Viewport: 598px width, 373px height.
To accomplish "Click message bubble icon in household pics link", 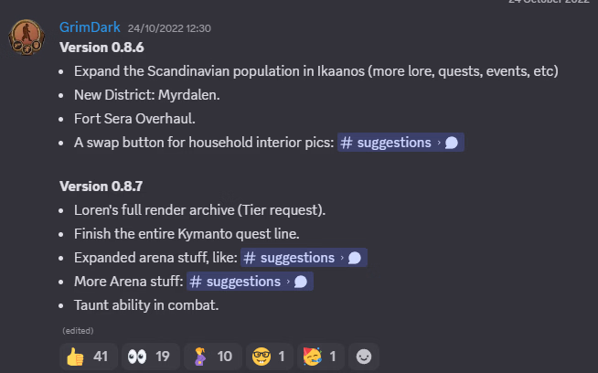I will [451, 143].
